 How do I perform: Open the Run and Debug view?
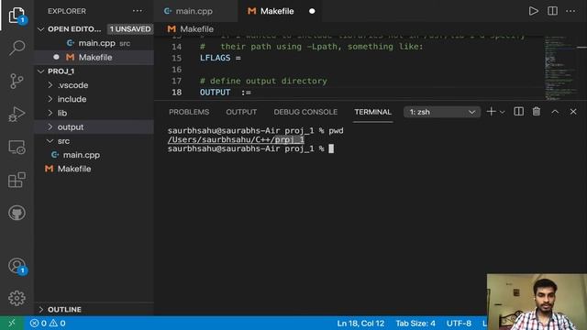tap(17, 114)
